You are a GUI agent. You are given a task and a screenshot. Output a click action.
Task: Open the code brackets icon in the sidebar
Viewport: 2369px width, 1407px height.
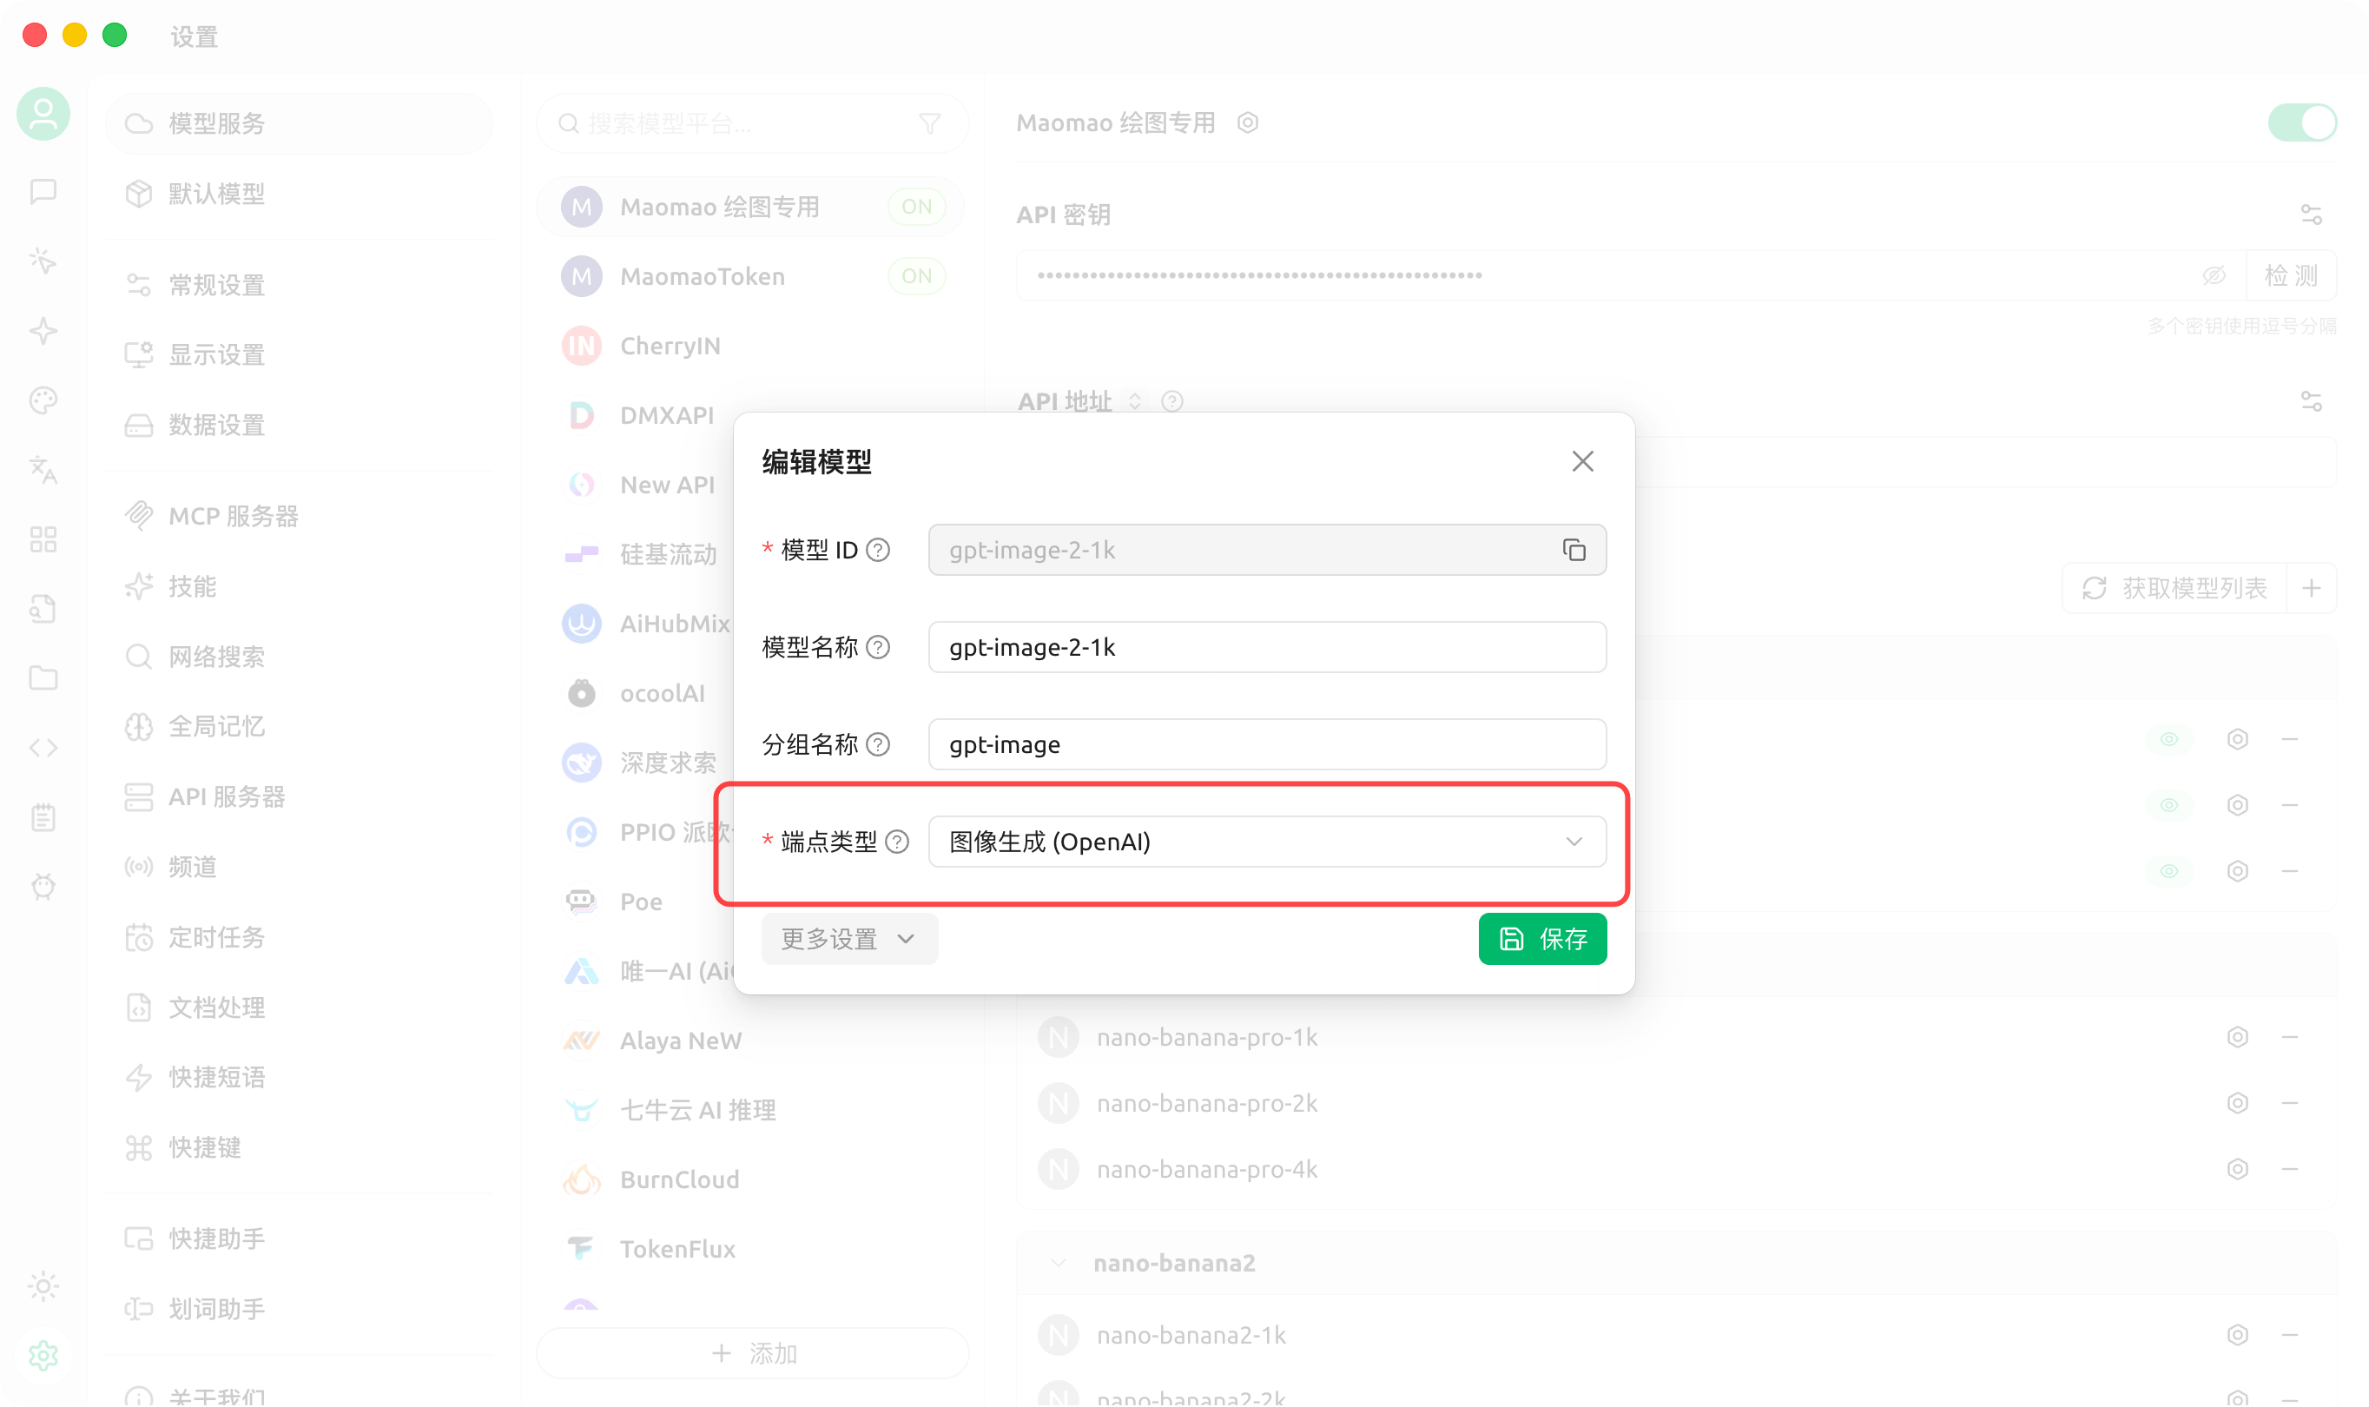pos(43,748)
